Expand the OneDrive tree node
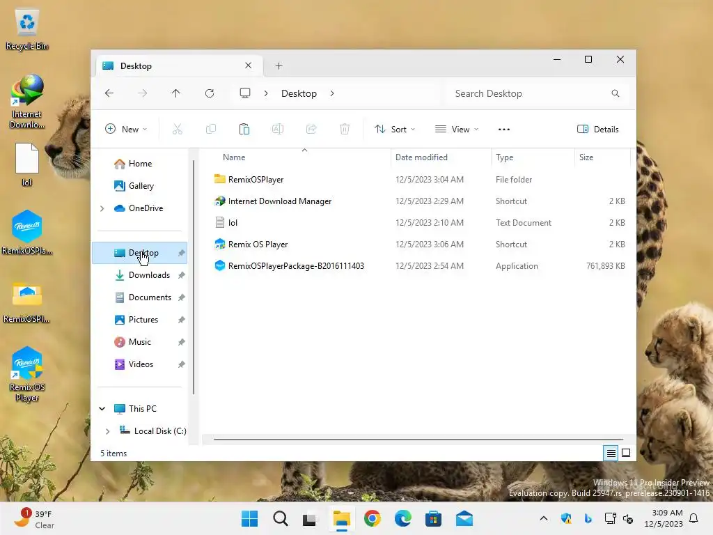The width and height of the screenshot is (713, 535). coord(102,208)
